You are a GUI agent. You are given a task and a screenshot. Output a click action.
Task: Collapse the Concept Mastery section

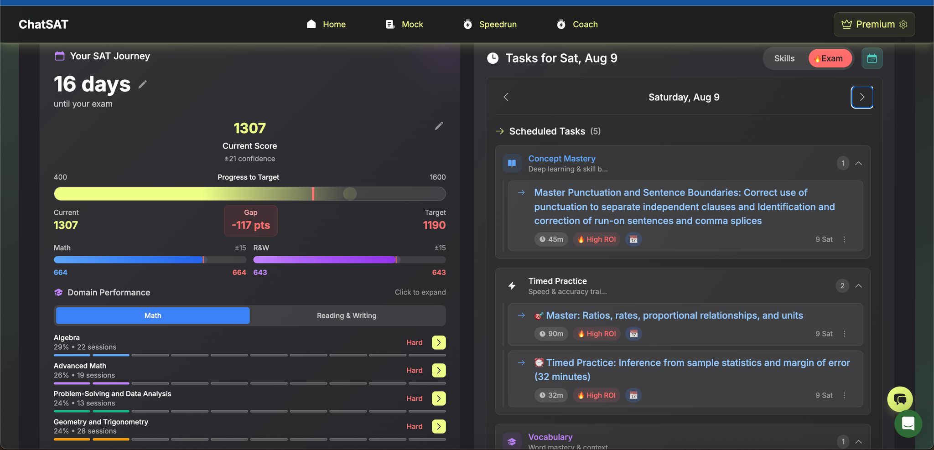coord(858,163)
